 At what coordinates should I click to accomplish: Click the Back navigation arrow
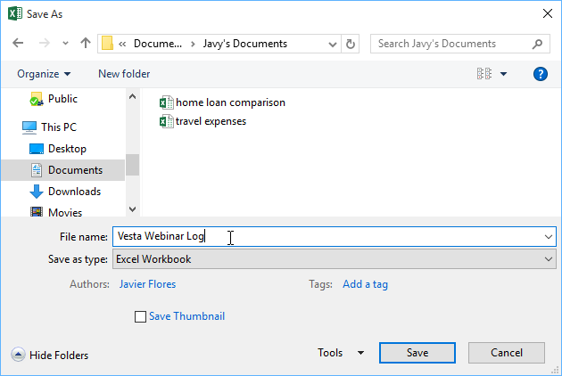click(x=18, y=44)
